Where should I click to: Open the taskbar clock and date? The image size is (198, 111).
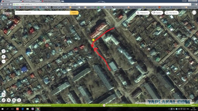pos(194,109)
